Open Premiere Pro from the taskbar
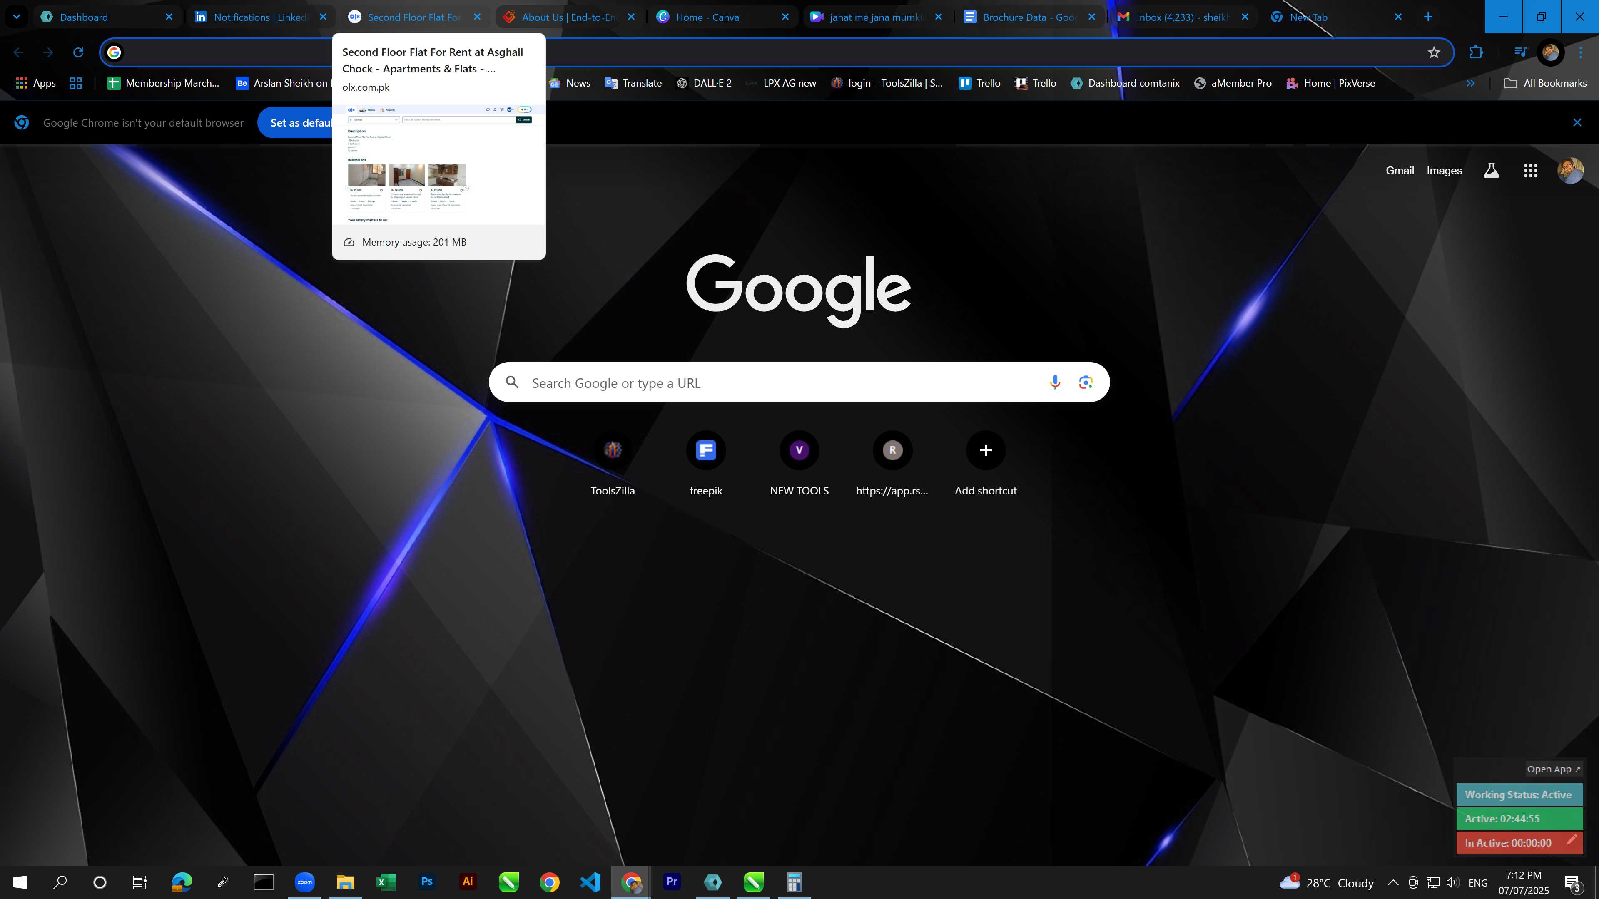This screenshot has width=1599, height=899. tap(672, 882)
